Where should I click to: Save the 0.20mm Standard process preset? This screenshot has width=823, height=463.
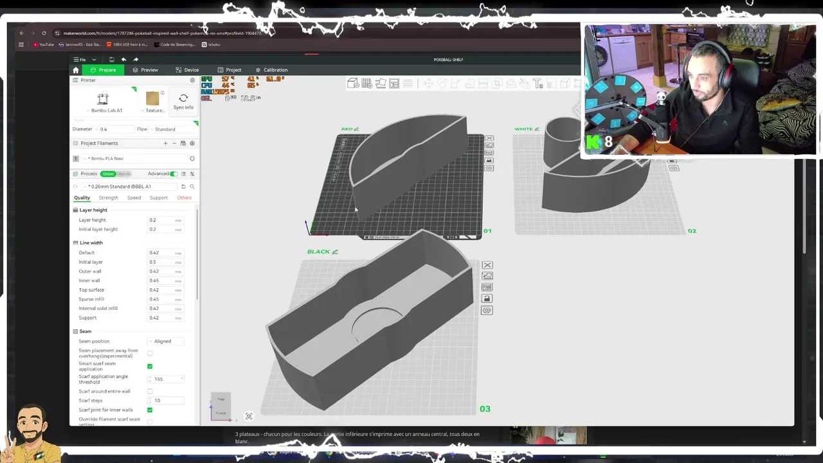tap(183, 186)
